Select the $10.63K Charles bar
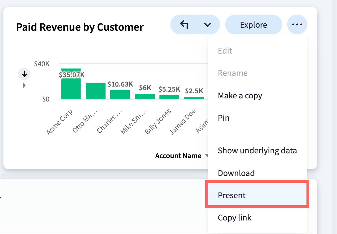337x234 pixels. tap(120, 94)
